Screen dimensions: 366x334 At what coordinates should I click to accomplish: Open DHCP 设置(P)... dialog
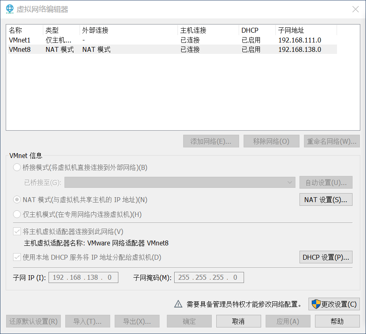coord(326,257)
